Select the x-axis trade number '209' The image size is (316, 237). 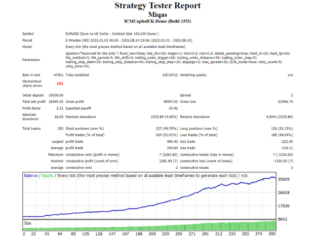(x=152, y=234)
